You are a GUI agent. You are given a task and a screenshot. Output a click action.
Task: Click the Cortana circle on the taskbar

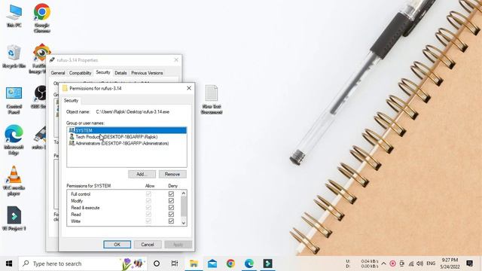click(157, 263)
